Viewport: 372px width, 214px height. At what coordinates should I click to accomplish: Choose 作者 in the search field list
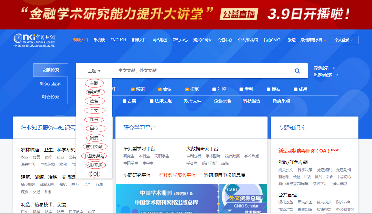tap(94, 119)
